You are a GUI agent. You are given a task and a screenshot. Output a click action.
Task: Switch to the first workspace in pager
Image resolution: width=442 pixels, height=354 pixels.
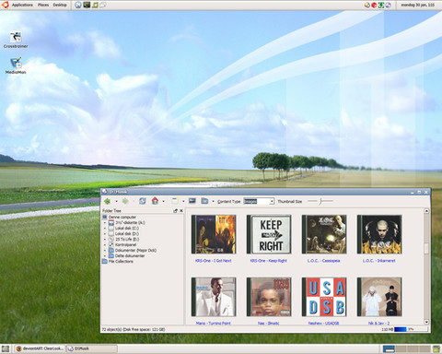coord(389,348)
